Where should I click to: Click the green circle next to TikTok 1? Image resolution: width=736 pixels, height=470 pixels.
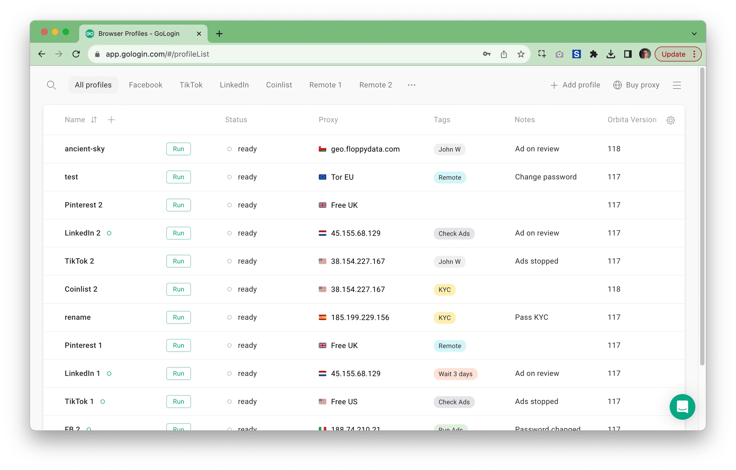(103, 402)
